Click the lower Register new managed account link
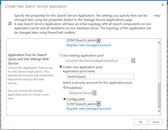Image resolution: width=168 pixels, height=130 pixels. [x=89, y=109]
